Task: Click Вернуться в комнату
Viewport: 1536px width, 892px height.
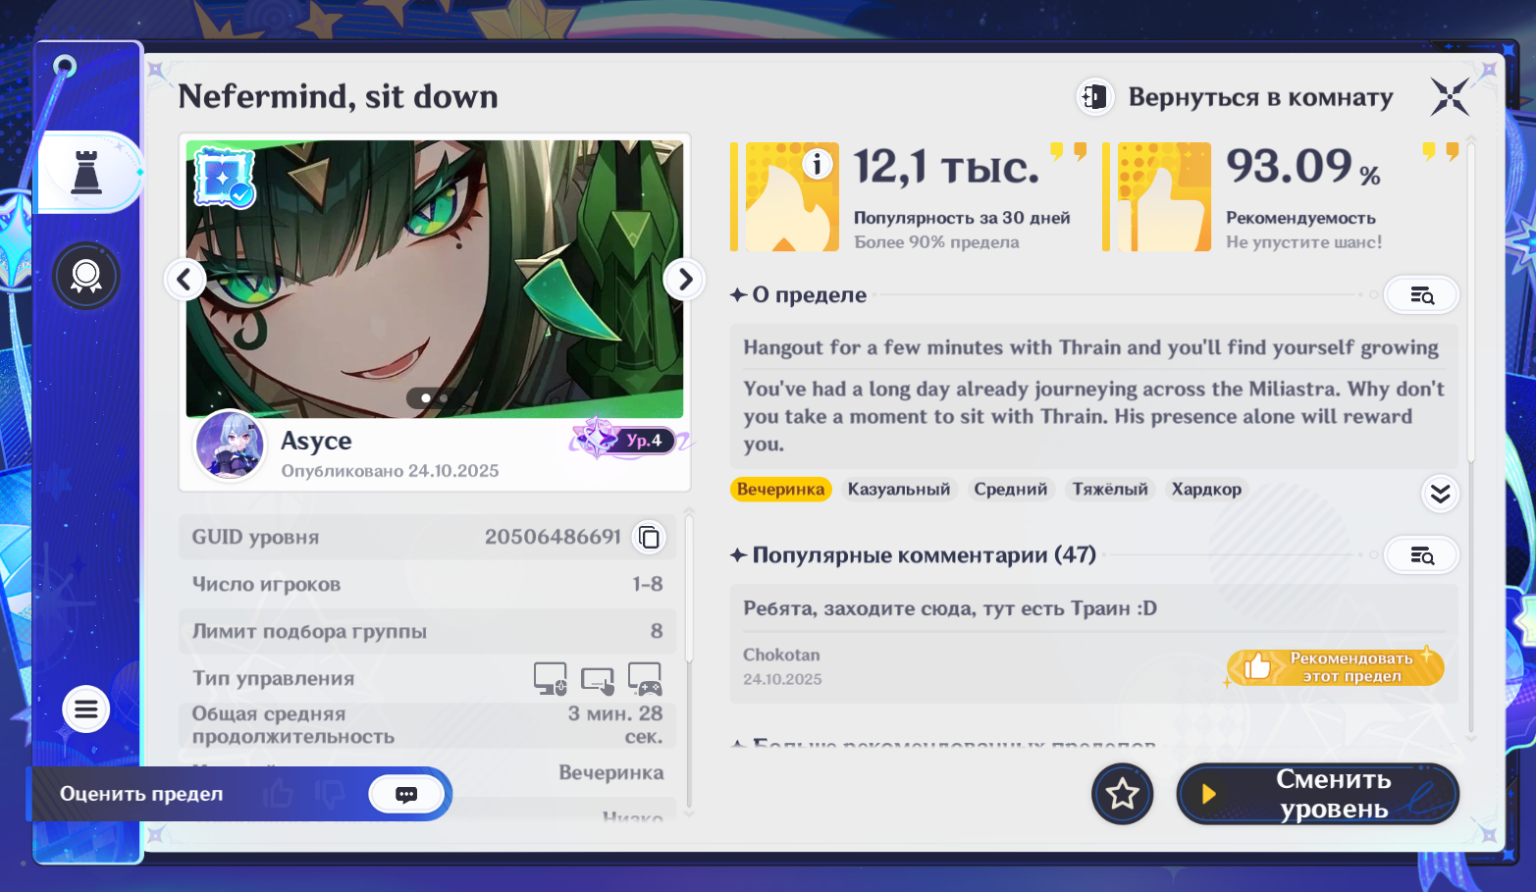Action: pyautogui.click(x=1237, y=97)
